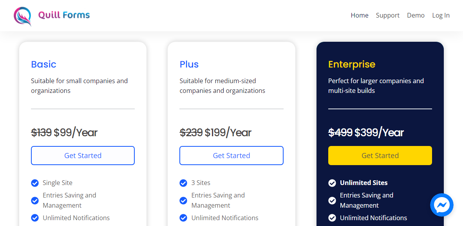
Task: Click the checkmark beside Single Site
Action: point(34,183)
